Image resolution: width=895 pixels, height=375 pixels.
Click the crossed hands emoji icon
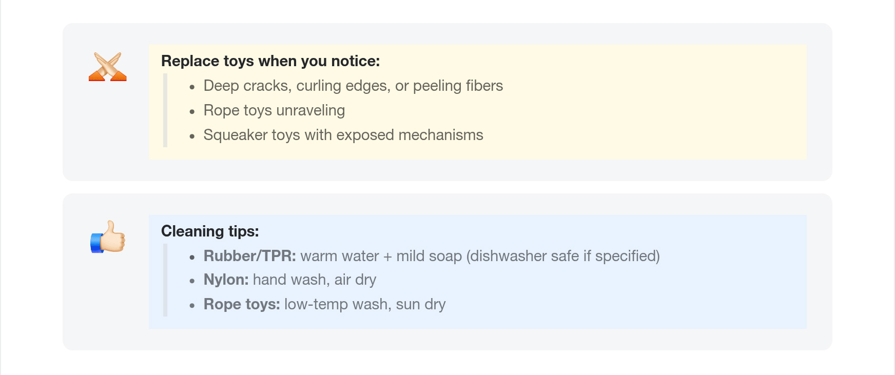pyautogui.click(x=108, y=67)
